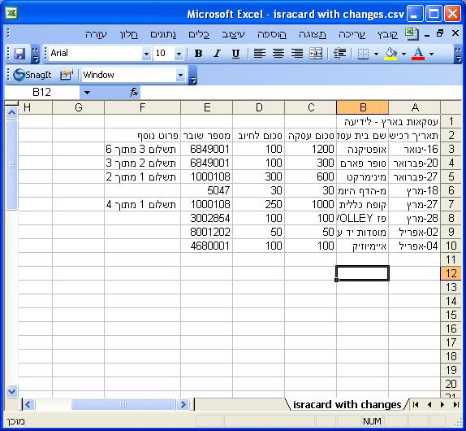Click vertical scrollbar up arrow
466x431 pixels.
pos(11,113)
